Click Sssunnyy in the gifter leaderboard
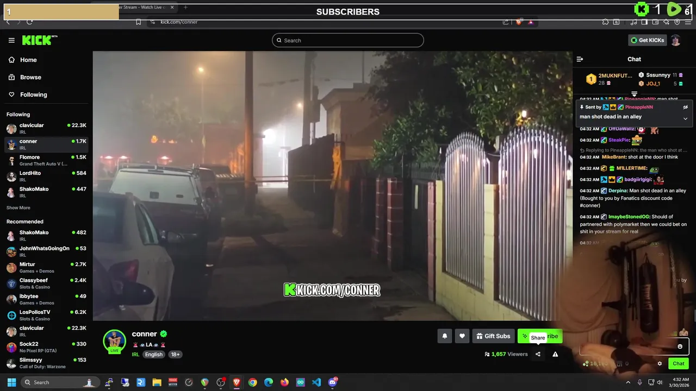 [x=658, y=75]
